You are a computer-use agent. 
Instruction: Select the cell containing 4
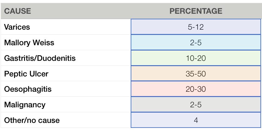coord(196,120)
